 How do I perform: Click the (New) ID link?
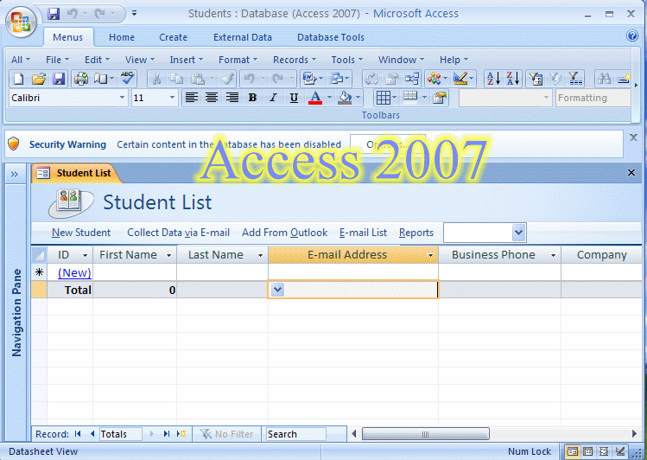pyautogui.click(x=74, y=272)
